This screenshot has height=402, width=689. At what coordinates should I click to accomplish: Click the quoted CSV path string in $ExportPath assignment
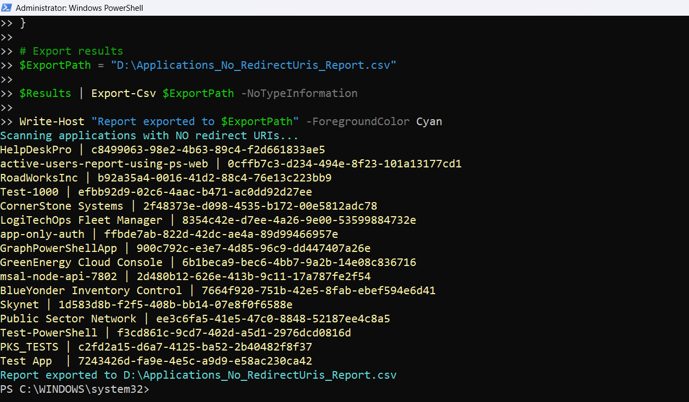coord(253,65)
